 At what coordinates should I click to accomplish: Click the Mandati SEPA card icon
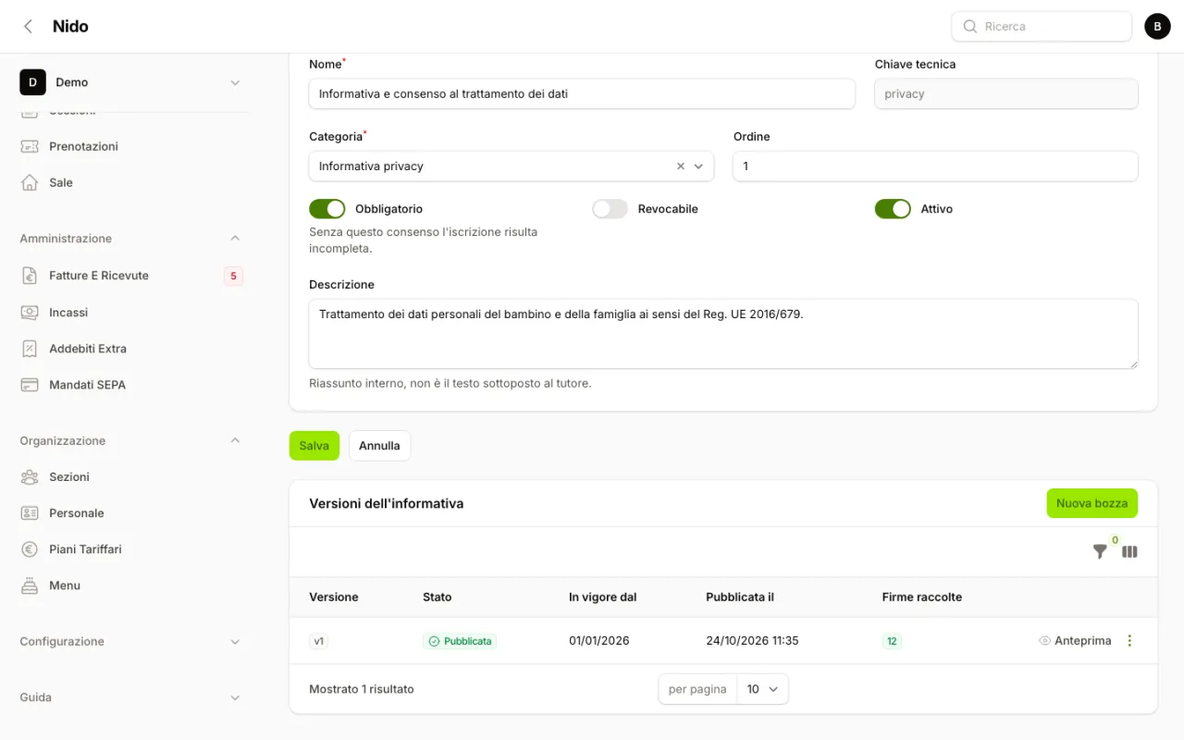30,385
